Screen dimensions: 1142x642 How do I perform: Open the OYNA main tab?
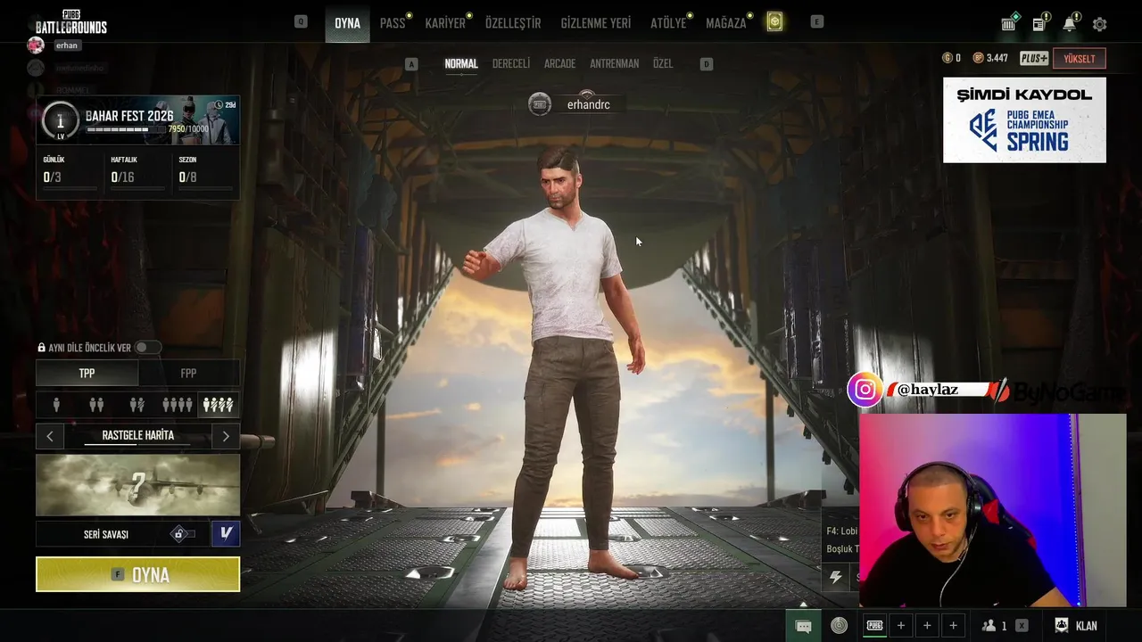pos(347,23)
